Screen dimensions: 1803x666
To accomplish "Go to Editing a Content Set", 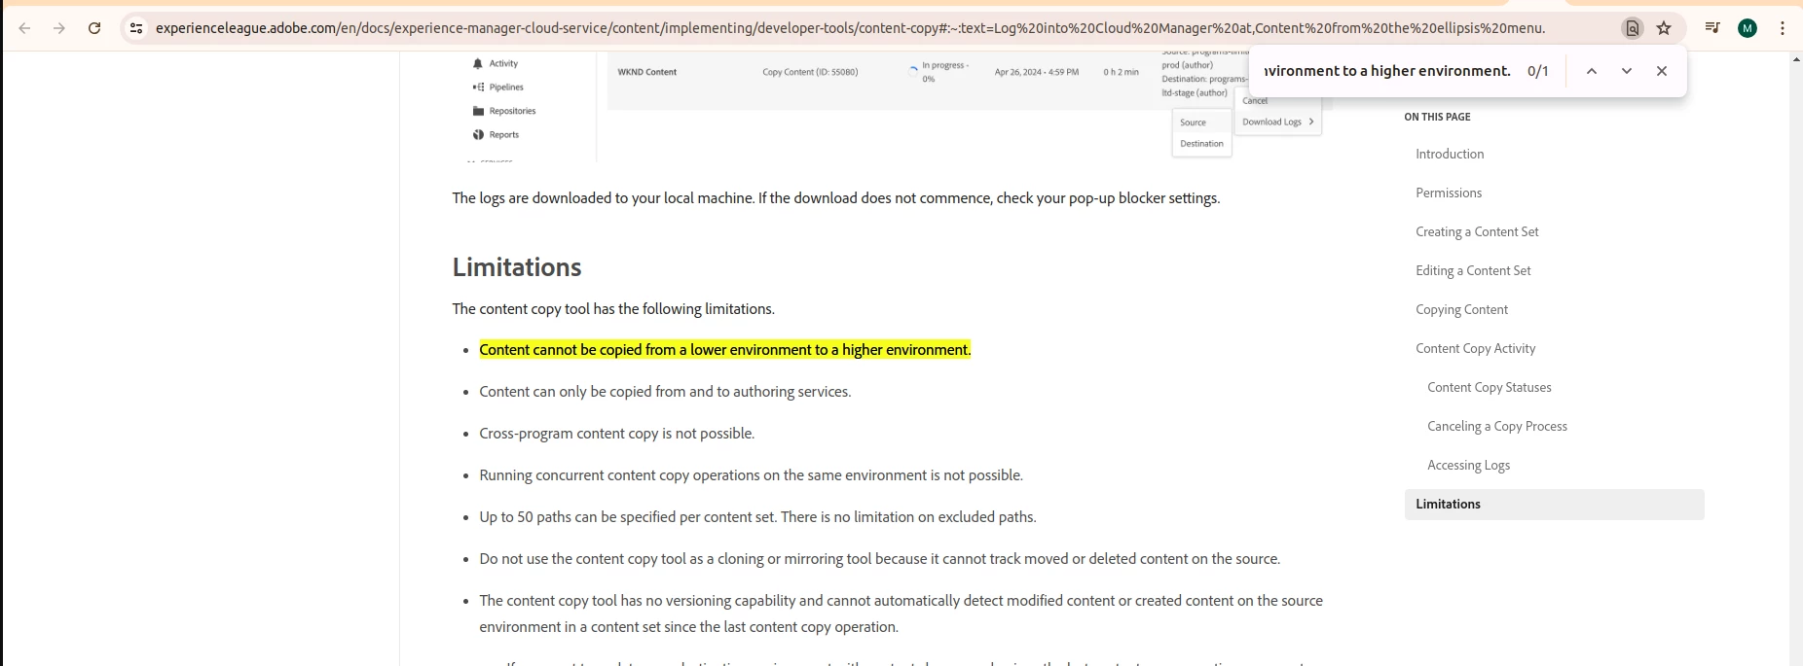I will click(1473, 270).
